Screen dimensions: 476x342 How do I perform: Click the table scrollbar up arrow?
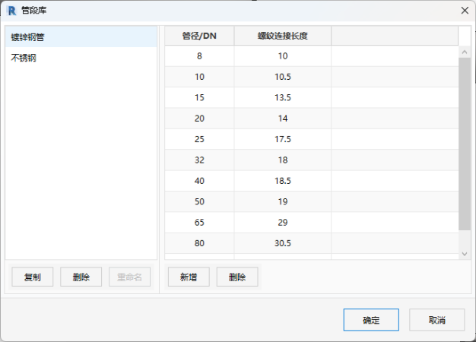point(465,51)
